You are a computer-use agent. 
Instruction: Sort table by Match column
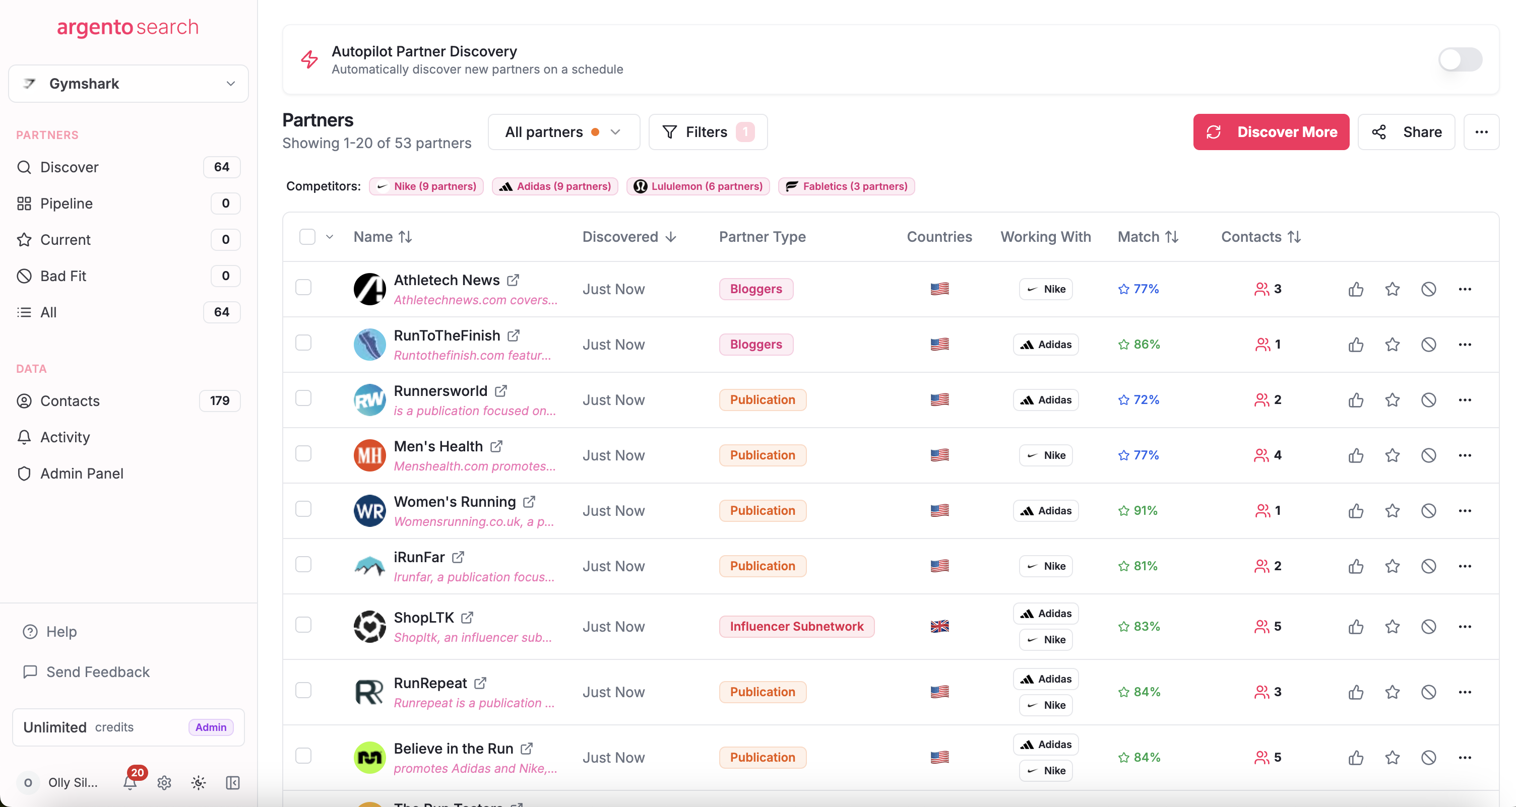point(1148,236)
